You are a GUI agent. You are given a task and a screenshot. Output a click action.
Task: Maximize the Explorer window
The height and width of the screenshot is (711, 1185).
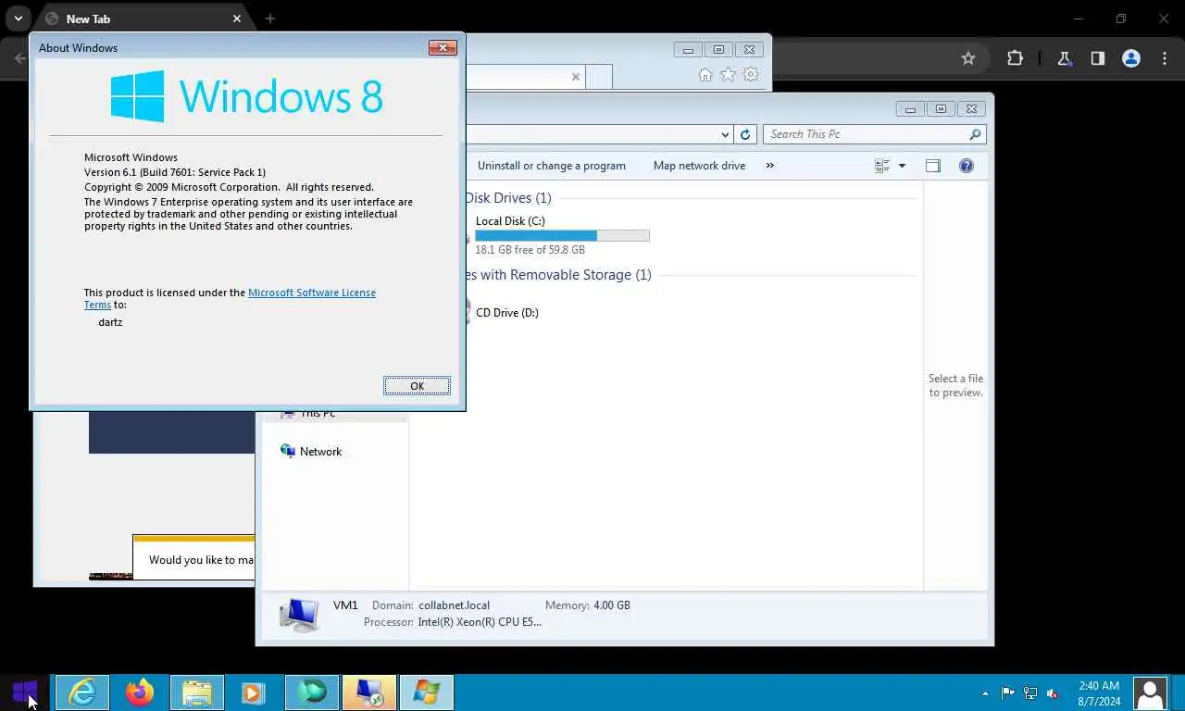pos(941,109)
